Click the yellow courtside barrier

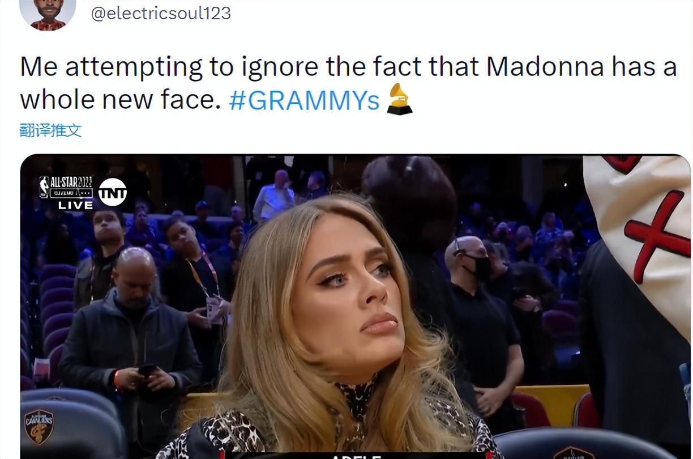click(552, 403)
